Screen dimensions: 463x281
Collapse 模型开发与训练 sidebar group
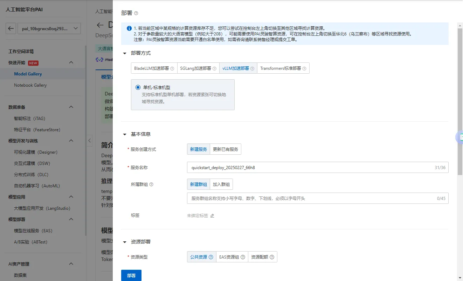[x=71, y=141]
